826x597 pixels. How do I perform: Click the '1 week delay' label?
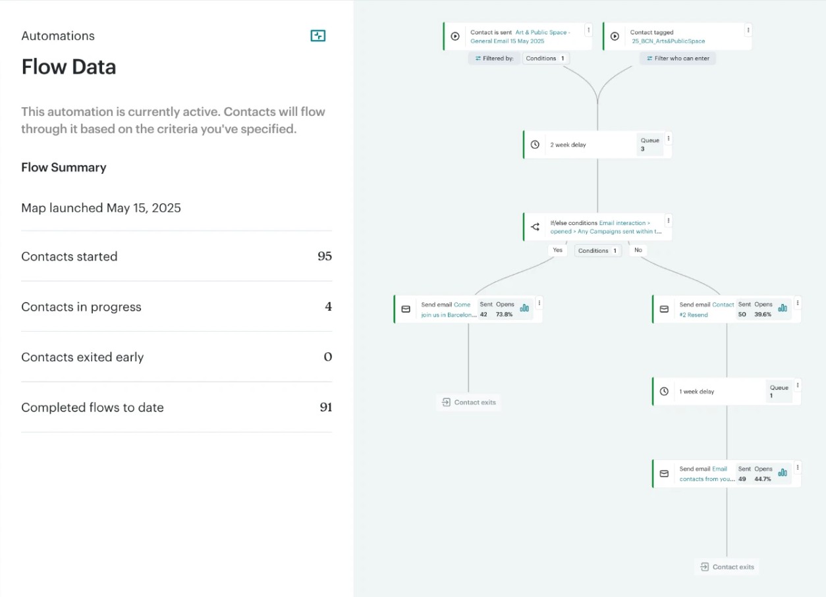(696, 392)
